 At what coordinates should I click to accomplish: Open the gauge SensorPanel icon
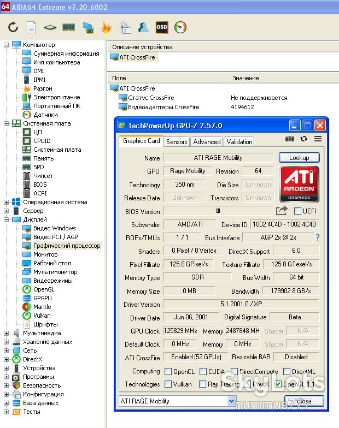click(x=180, y=27)
